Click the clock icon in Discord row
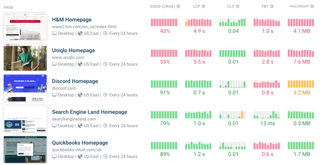 pyautogui.click(x=105, y=95)
